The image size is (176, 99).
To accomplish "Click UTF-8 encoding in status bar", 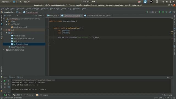I will (166, 98).
